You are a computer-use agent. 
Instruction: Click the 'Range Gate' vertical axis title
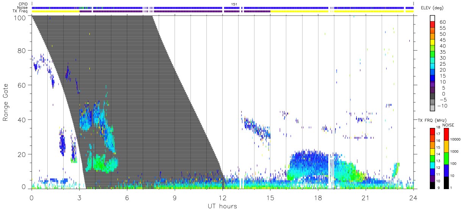tap(6, 102)
